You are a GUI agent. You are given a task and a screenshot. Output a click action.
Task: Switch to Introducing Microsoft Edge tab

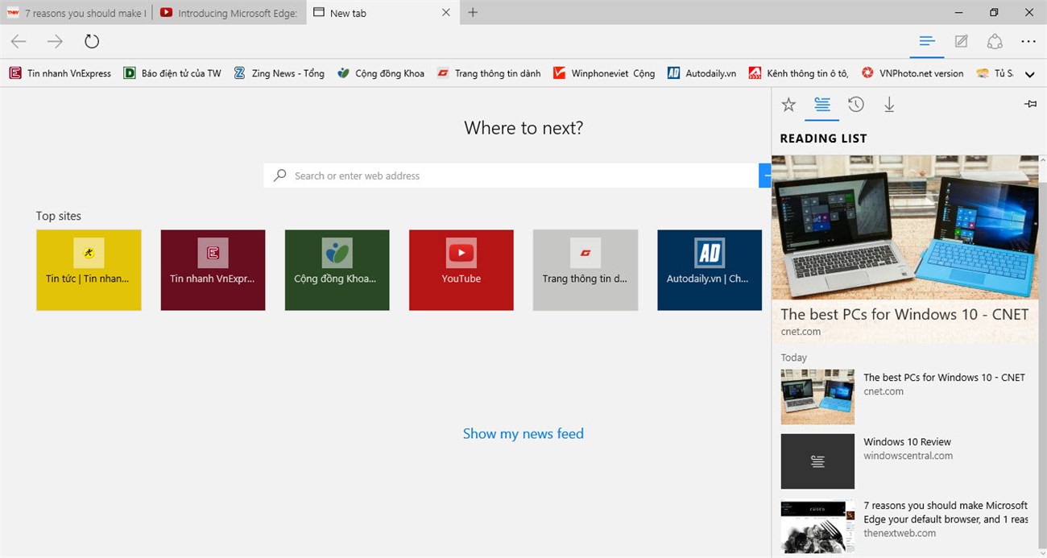pyautogui.click(x=230, y=13)
